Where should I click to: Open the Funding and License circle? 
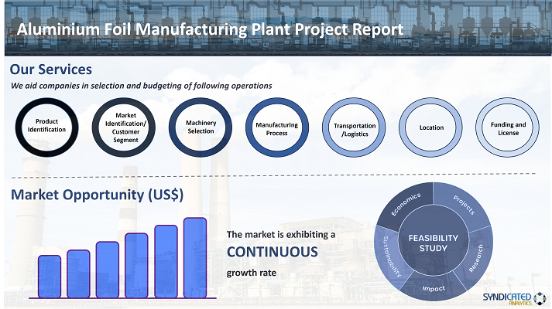point(508,126)
